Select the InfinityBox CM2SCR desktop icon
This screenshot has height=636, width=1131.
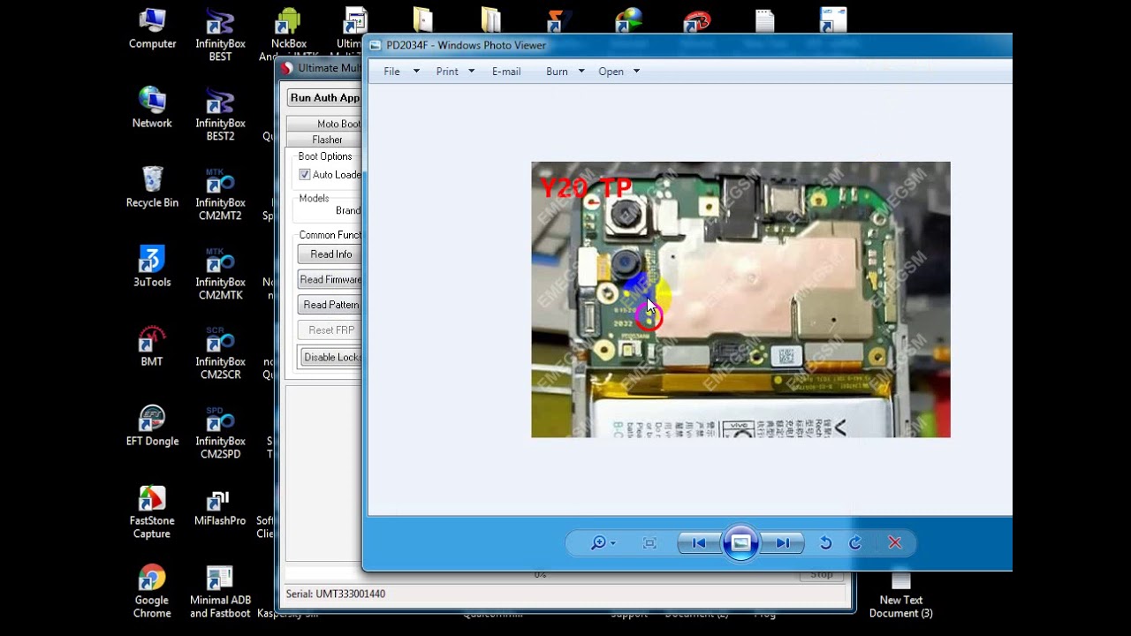[x=220, y=353]
